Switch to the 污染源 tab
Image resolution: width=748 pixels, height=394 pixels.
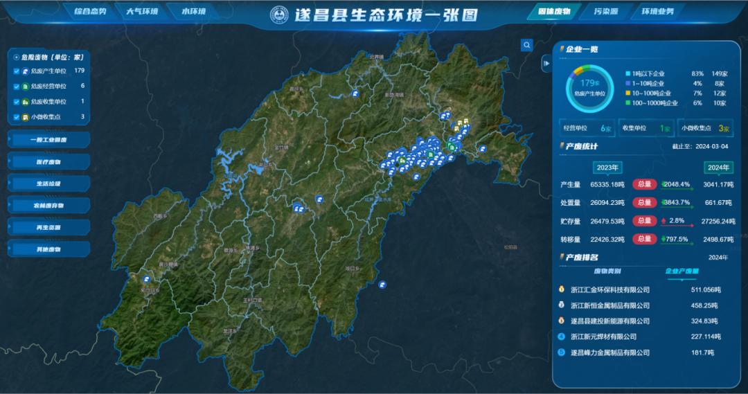pyautogui.click(x=606, y=11)
